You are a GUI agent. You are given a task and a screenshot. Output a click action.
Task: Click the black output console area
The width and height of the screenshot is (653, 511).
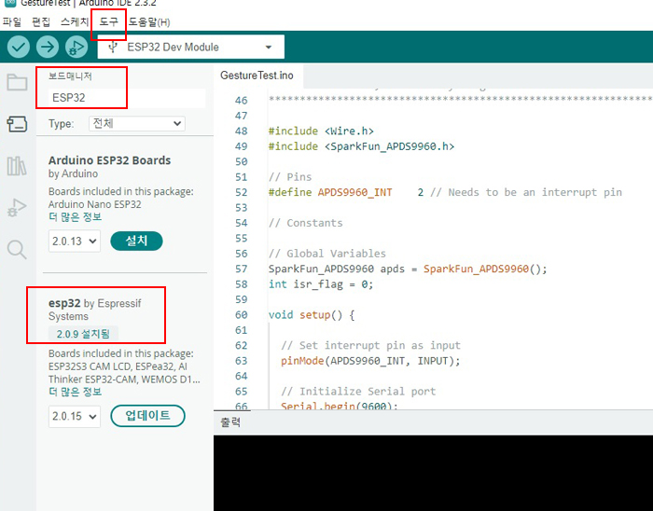tap(433, 473)
